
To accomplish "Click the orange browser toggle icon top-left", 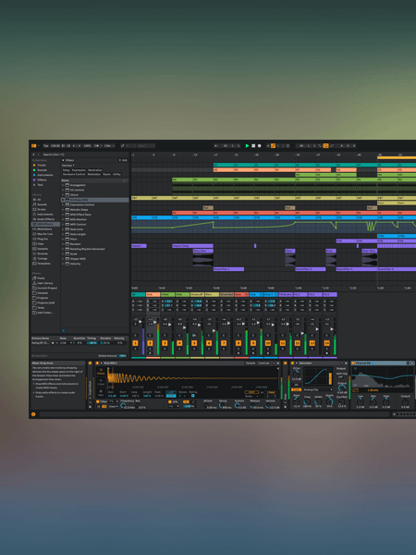I will [34, 145].
